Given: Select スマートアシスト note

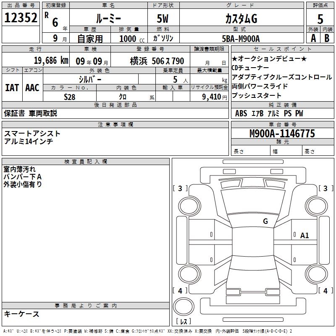Looking at the screenshot, I should click(x=32, y=134).
